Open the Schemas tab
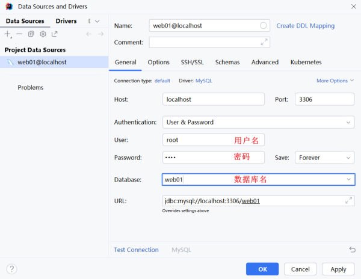Viewport: 361px width, 279px height. point(227,62)
